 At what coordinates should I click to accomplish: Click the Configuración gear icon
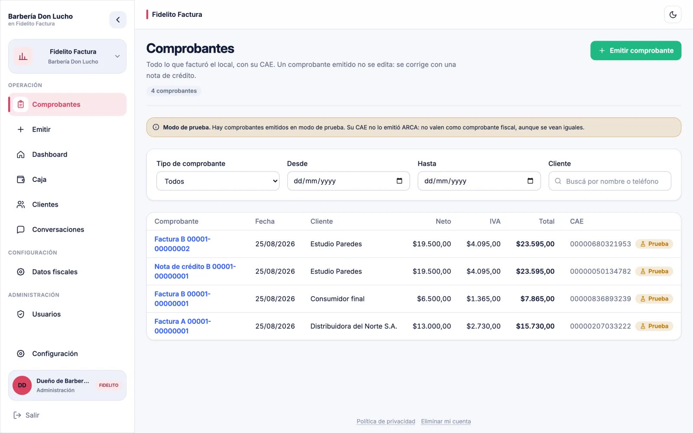pyautogui.click(x=21, y=354)
